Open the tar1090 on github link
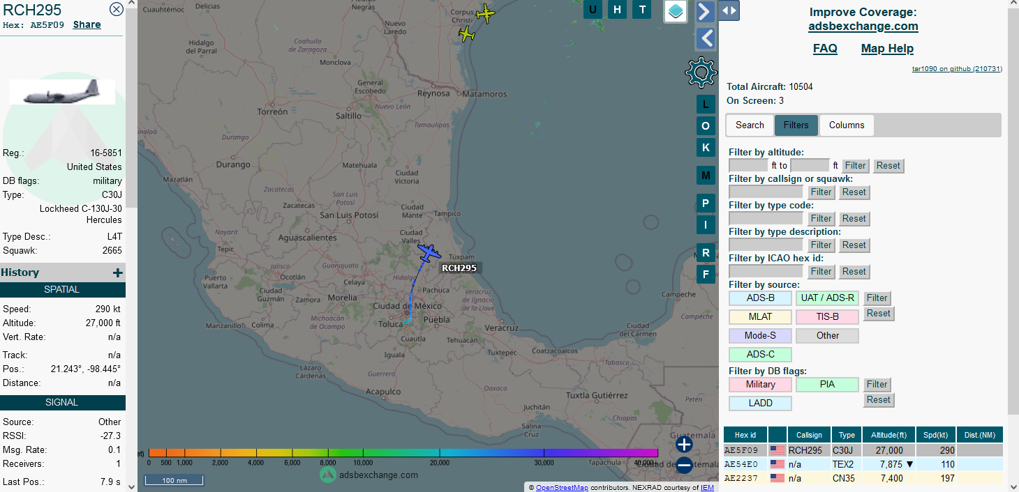Viewport: 1019px width, 492px height. point(957,68)
